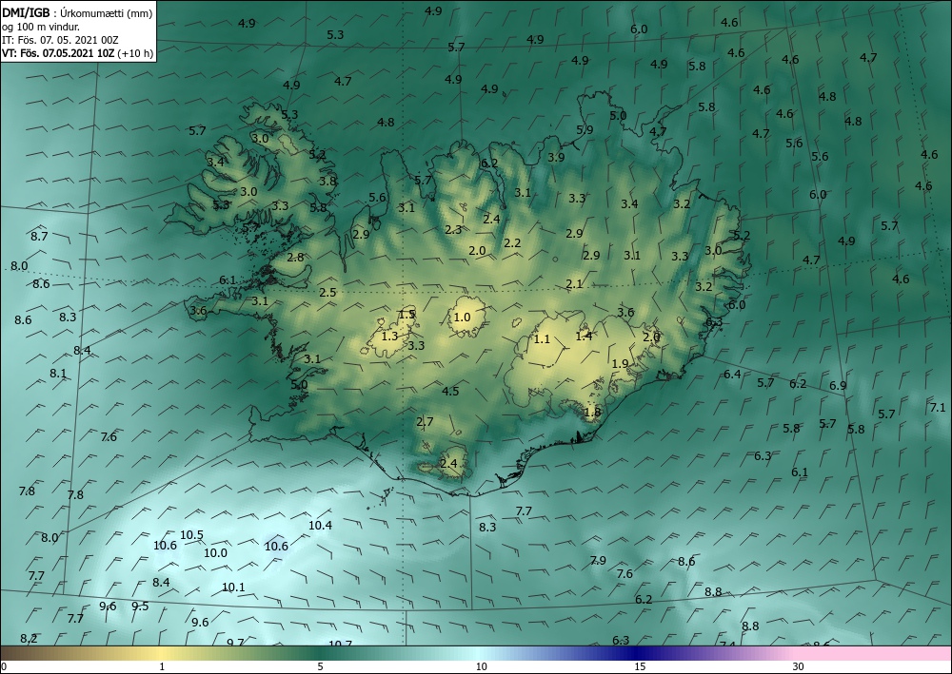Select the 'og 100 m vindur.' legend line
The height and width of the screenshot is (674, 952).
coord(41,27)
